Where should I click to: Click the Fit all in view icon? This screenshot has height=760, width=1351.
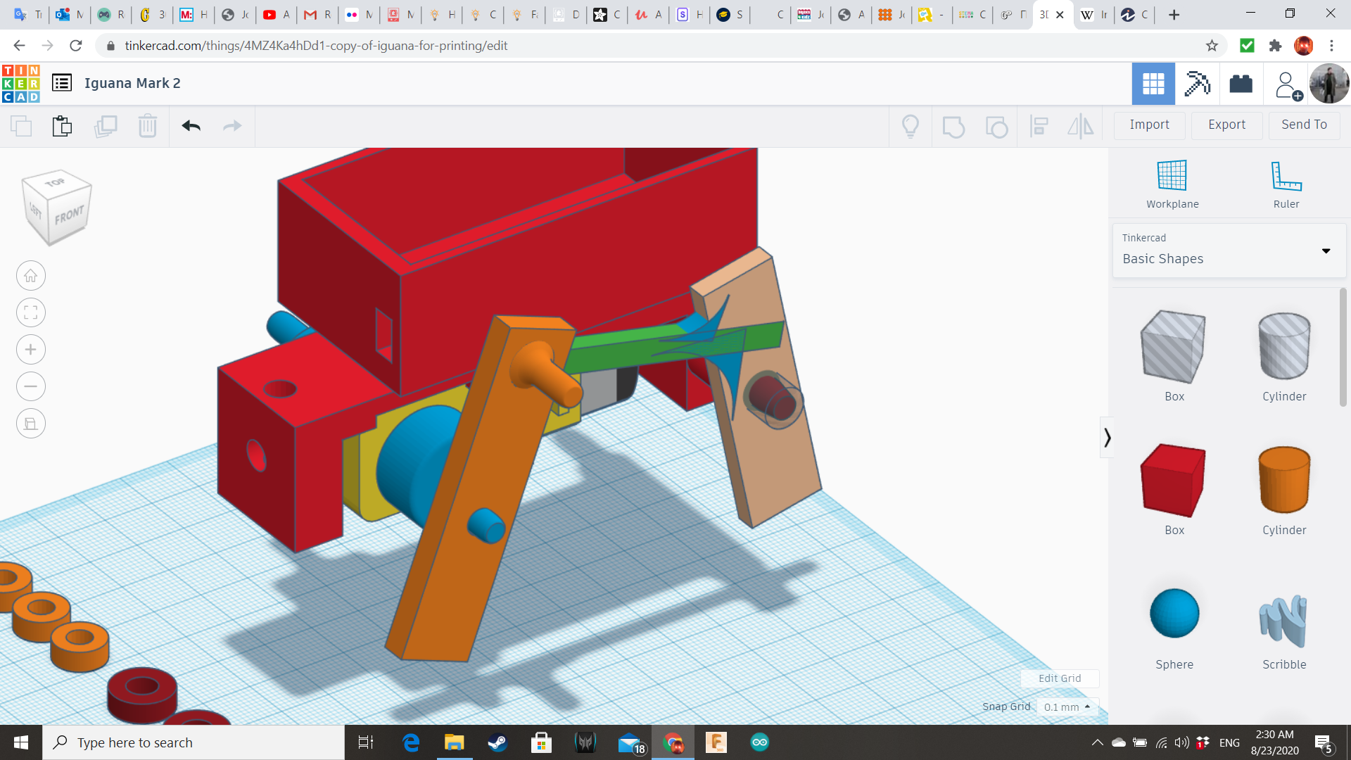[x=31, y=312]
